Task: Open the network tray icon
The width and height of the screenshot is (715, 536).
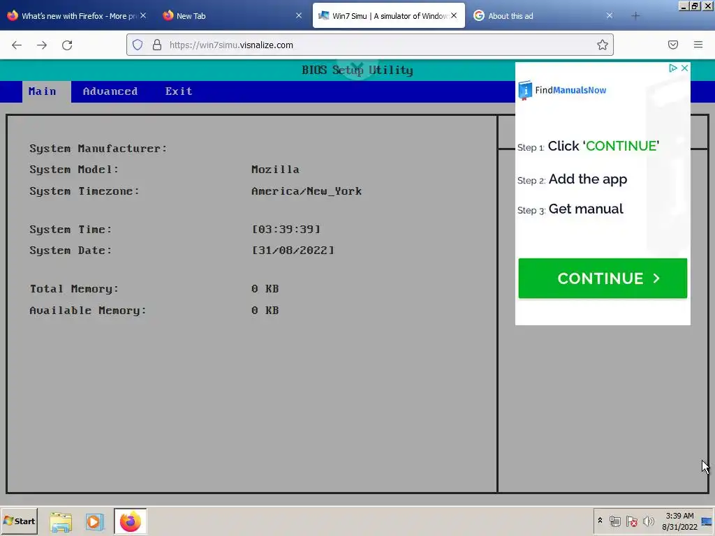Action: point(615,521)
